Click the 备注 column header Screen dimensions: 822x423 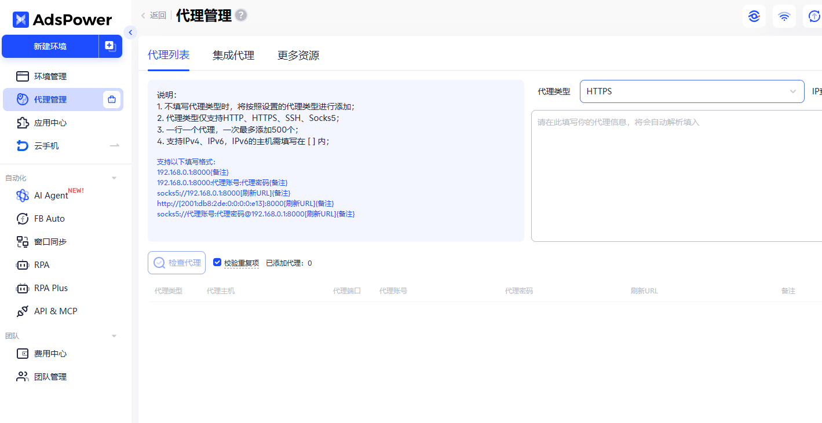coord(788,290)
